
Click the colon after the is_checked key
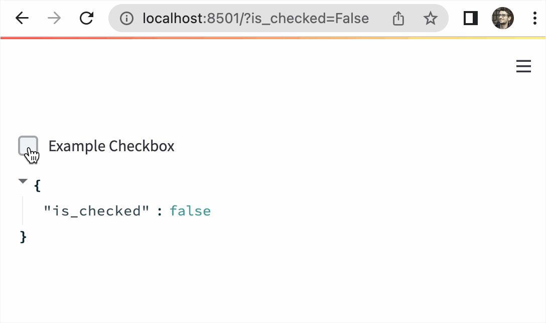click(160, 211)
